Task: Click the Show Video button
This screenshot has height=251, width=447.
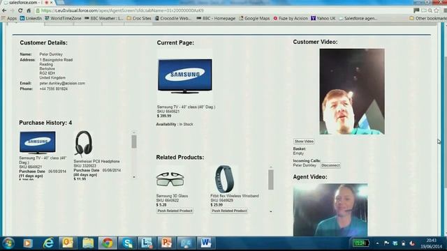Action: click(304, 142)
